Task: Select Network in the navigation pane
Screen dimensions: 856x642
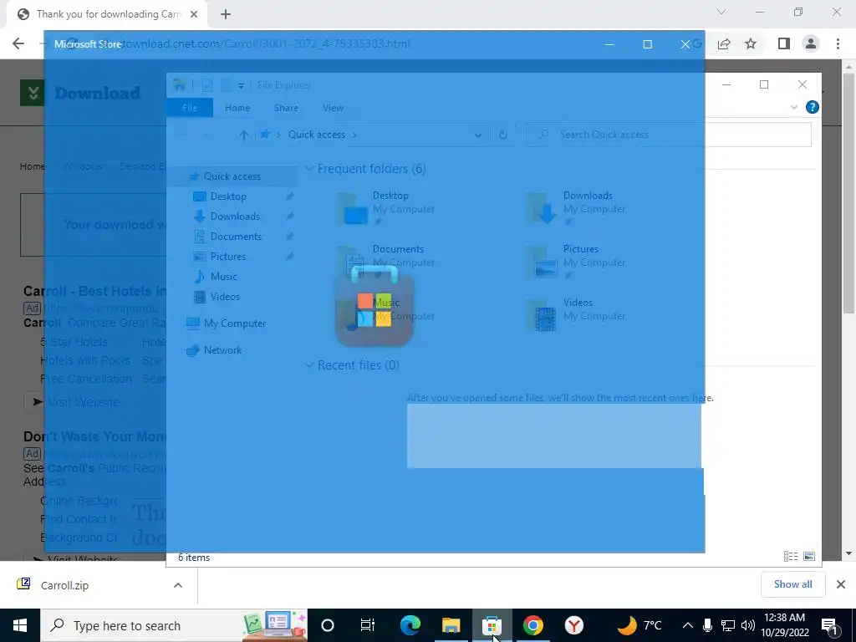Action: [x=222, y=350]
